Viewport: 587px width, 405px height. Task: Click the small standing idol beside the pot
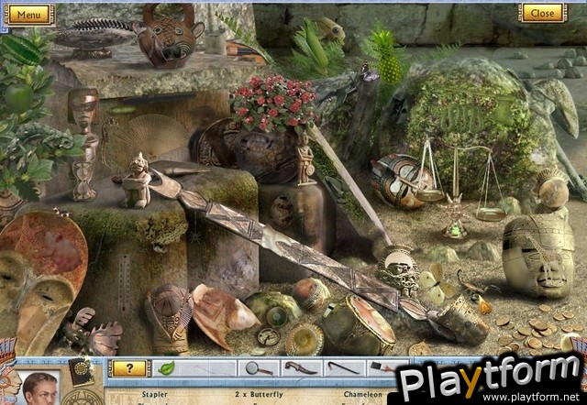(305, 160)
